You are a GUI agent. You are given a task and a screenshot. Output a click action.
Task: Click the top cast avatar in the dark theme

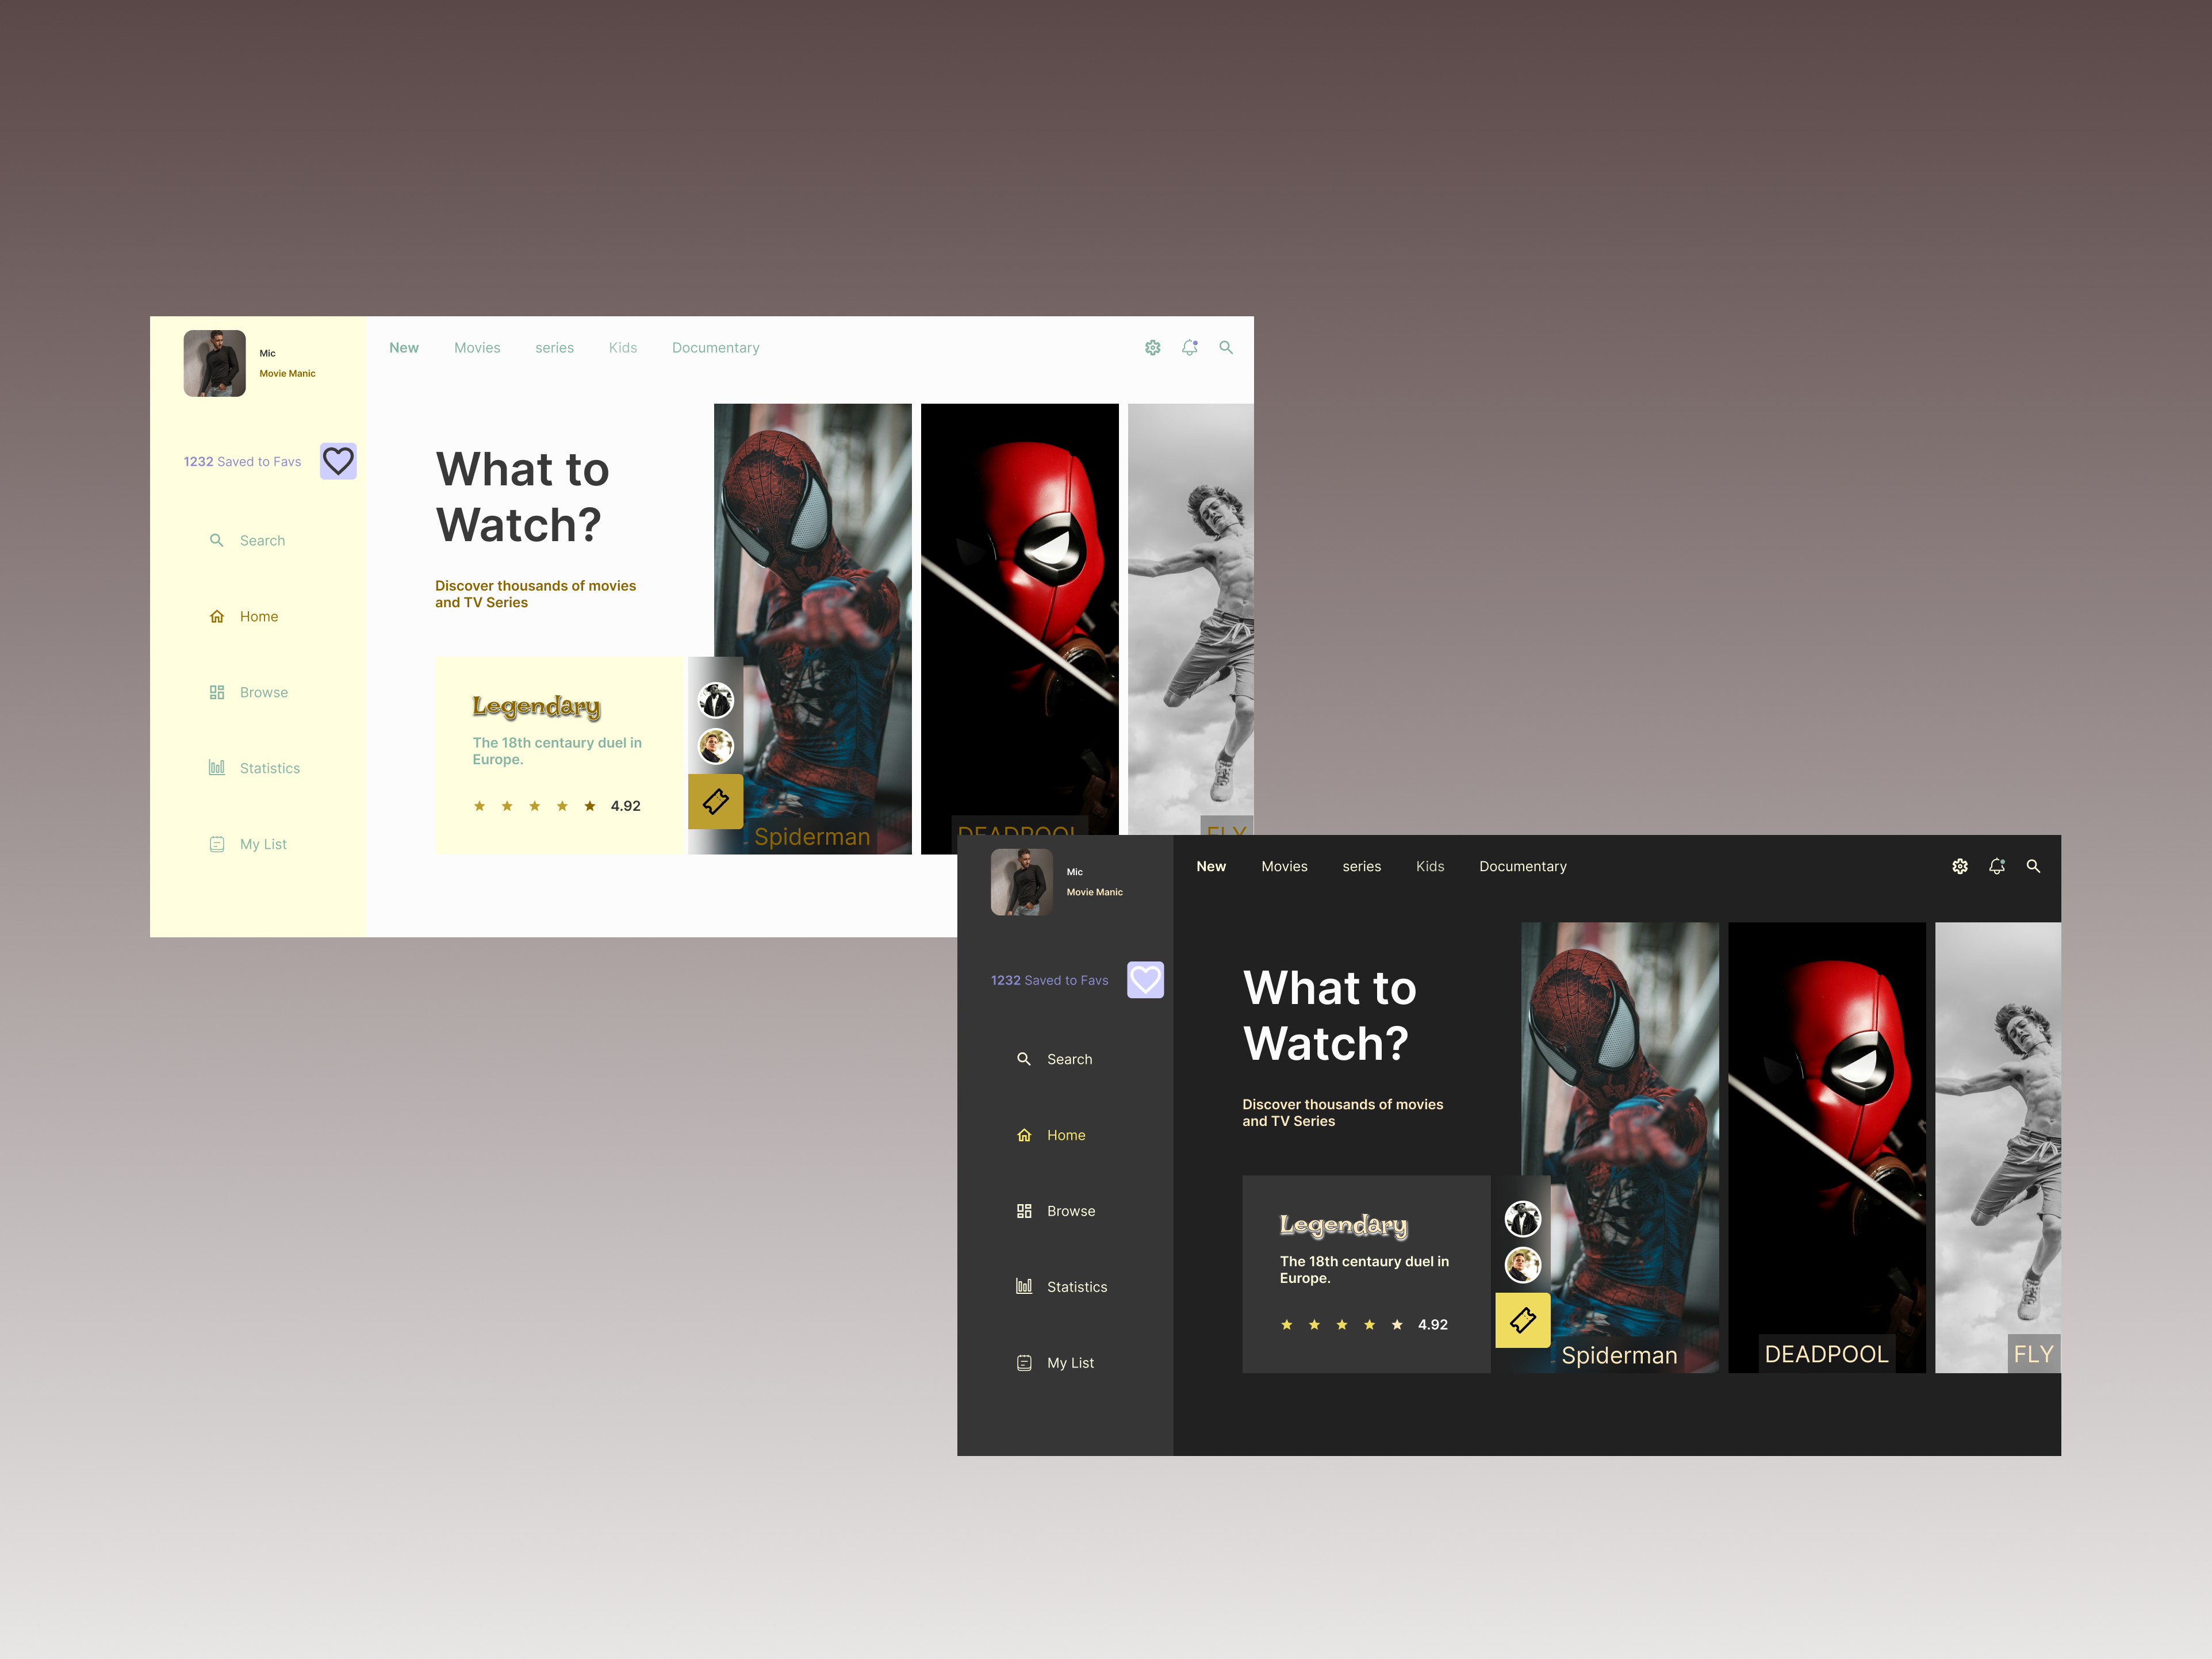[1522, 1219]
